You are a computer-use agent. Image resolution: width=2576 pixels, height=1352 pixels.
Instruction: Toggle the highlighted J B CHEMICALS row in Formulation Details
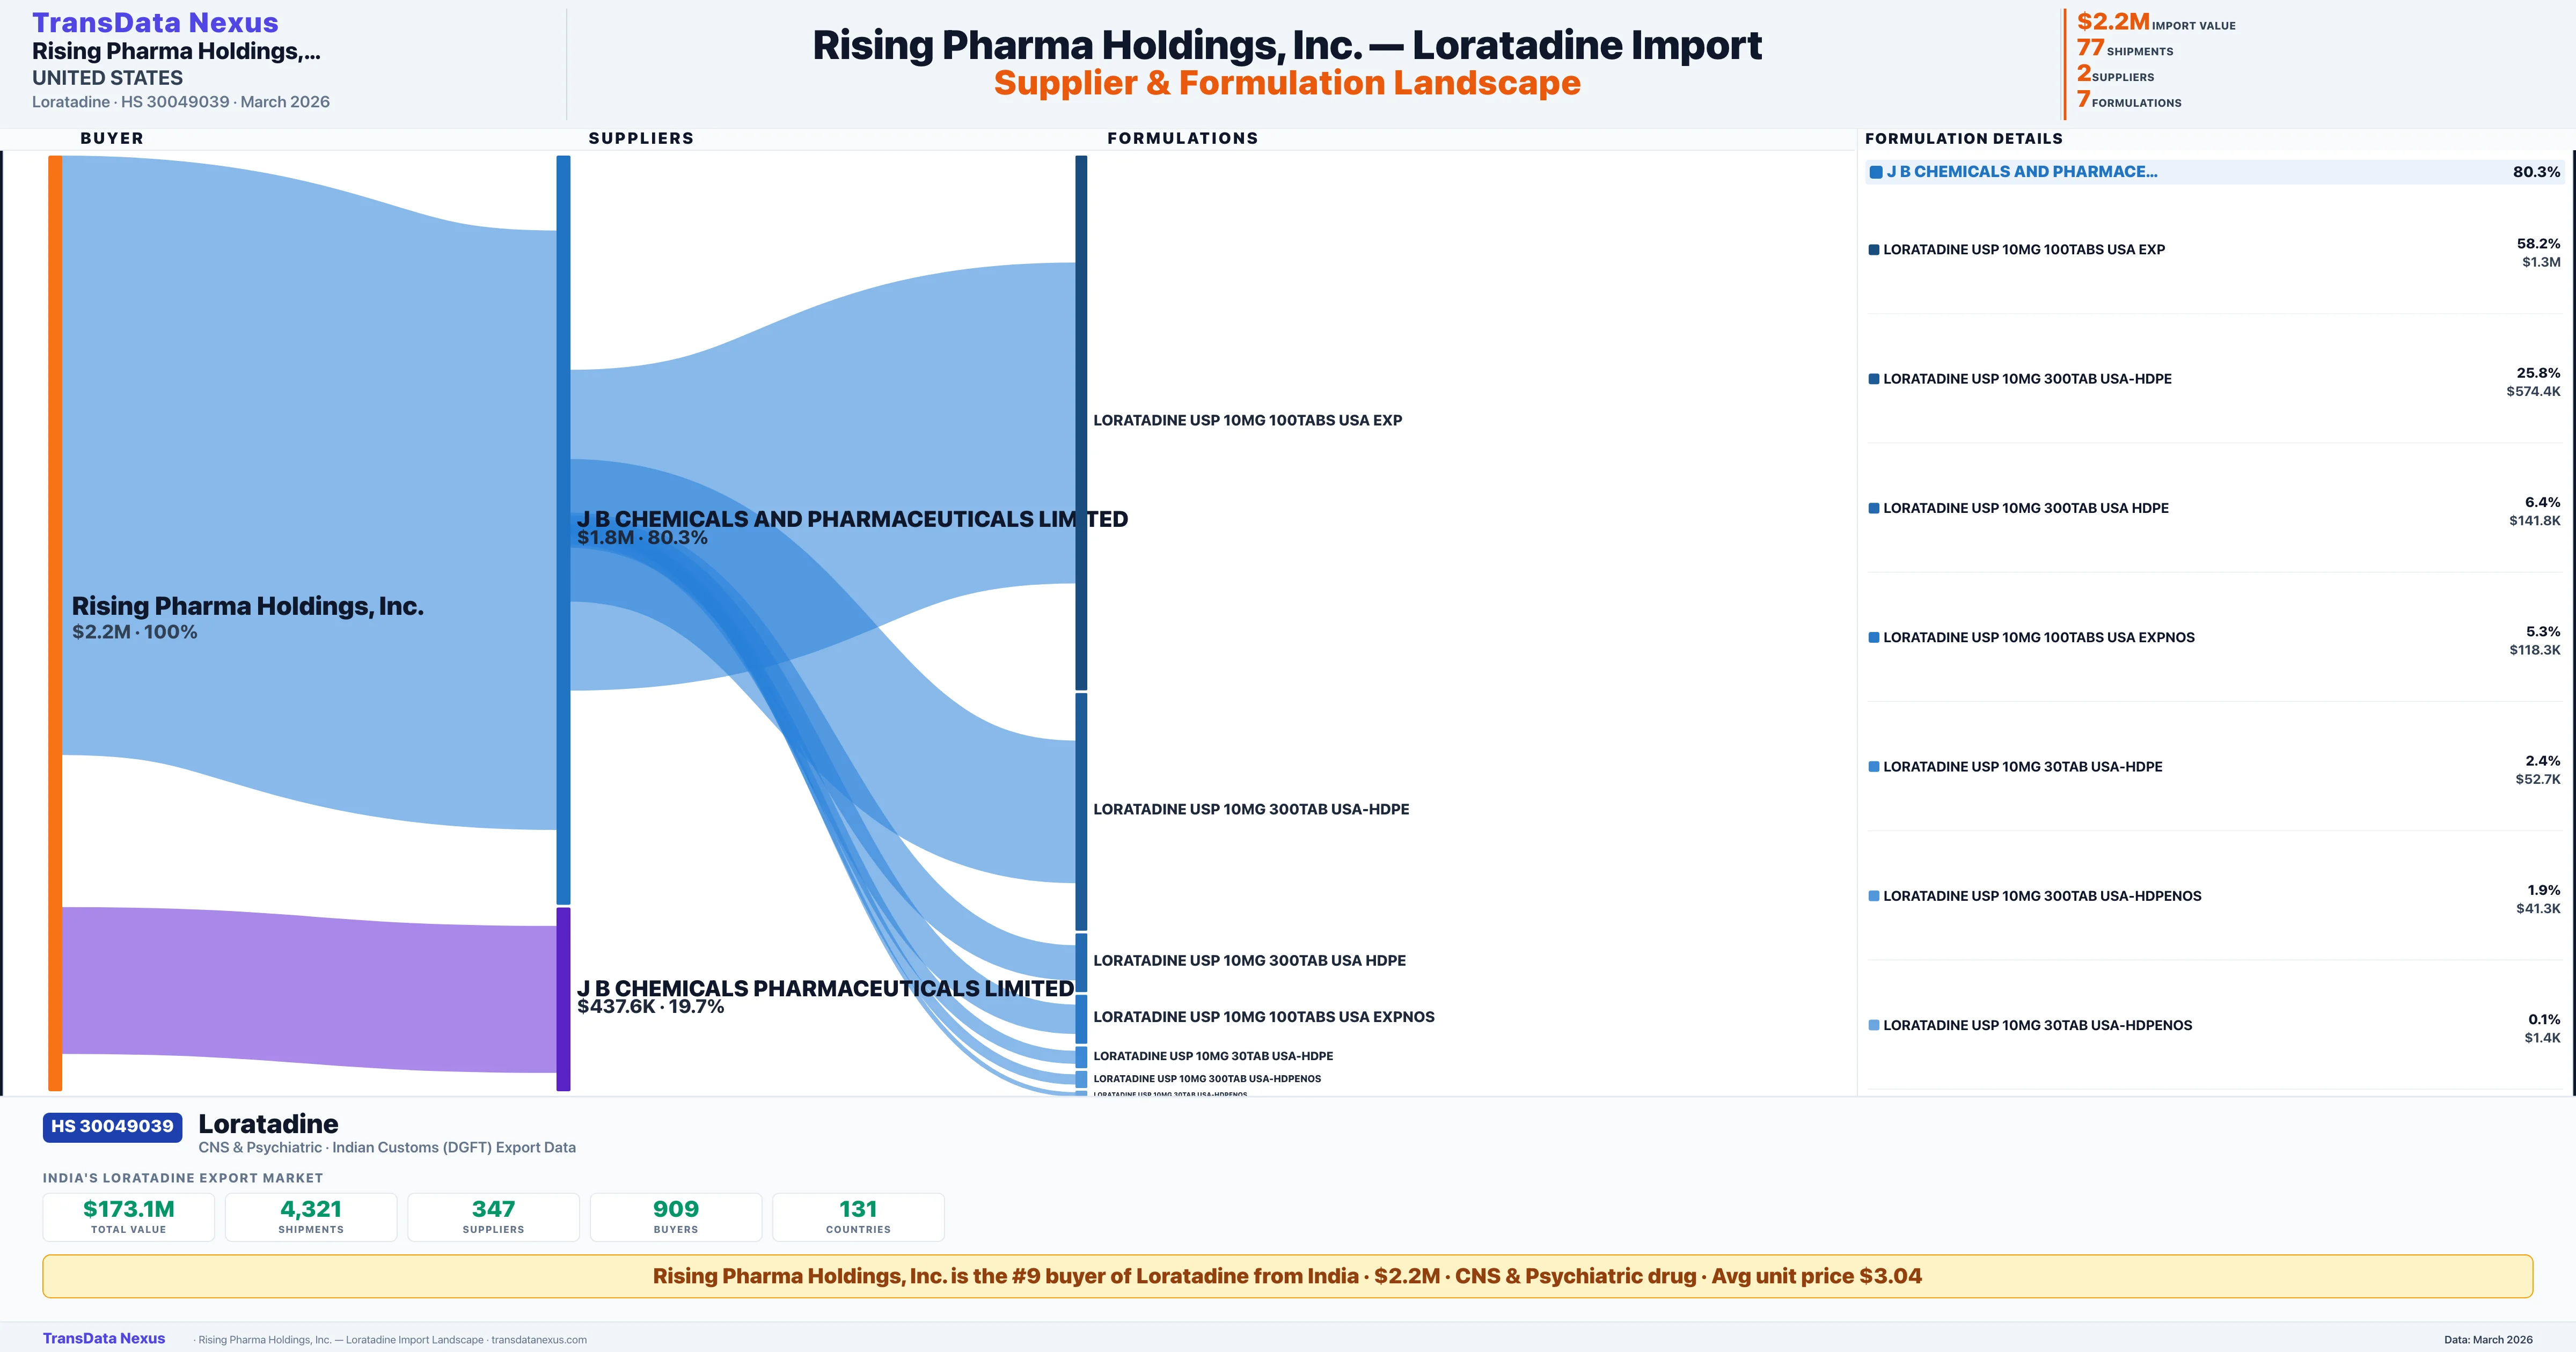click(2210, 171)
